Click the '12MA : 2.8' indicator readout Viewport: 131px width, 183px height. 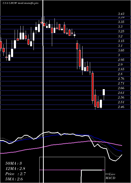(x=15, y=169)
